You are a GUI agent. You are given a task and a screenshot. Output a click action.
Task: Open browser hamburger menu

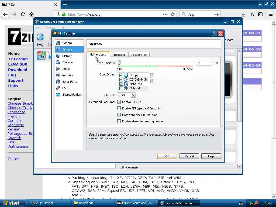271,14
